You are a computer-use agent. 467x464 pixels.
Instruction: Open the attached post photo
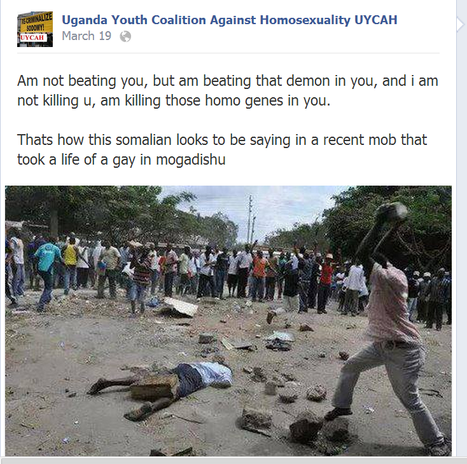(228, 321)
